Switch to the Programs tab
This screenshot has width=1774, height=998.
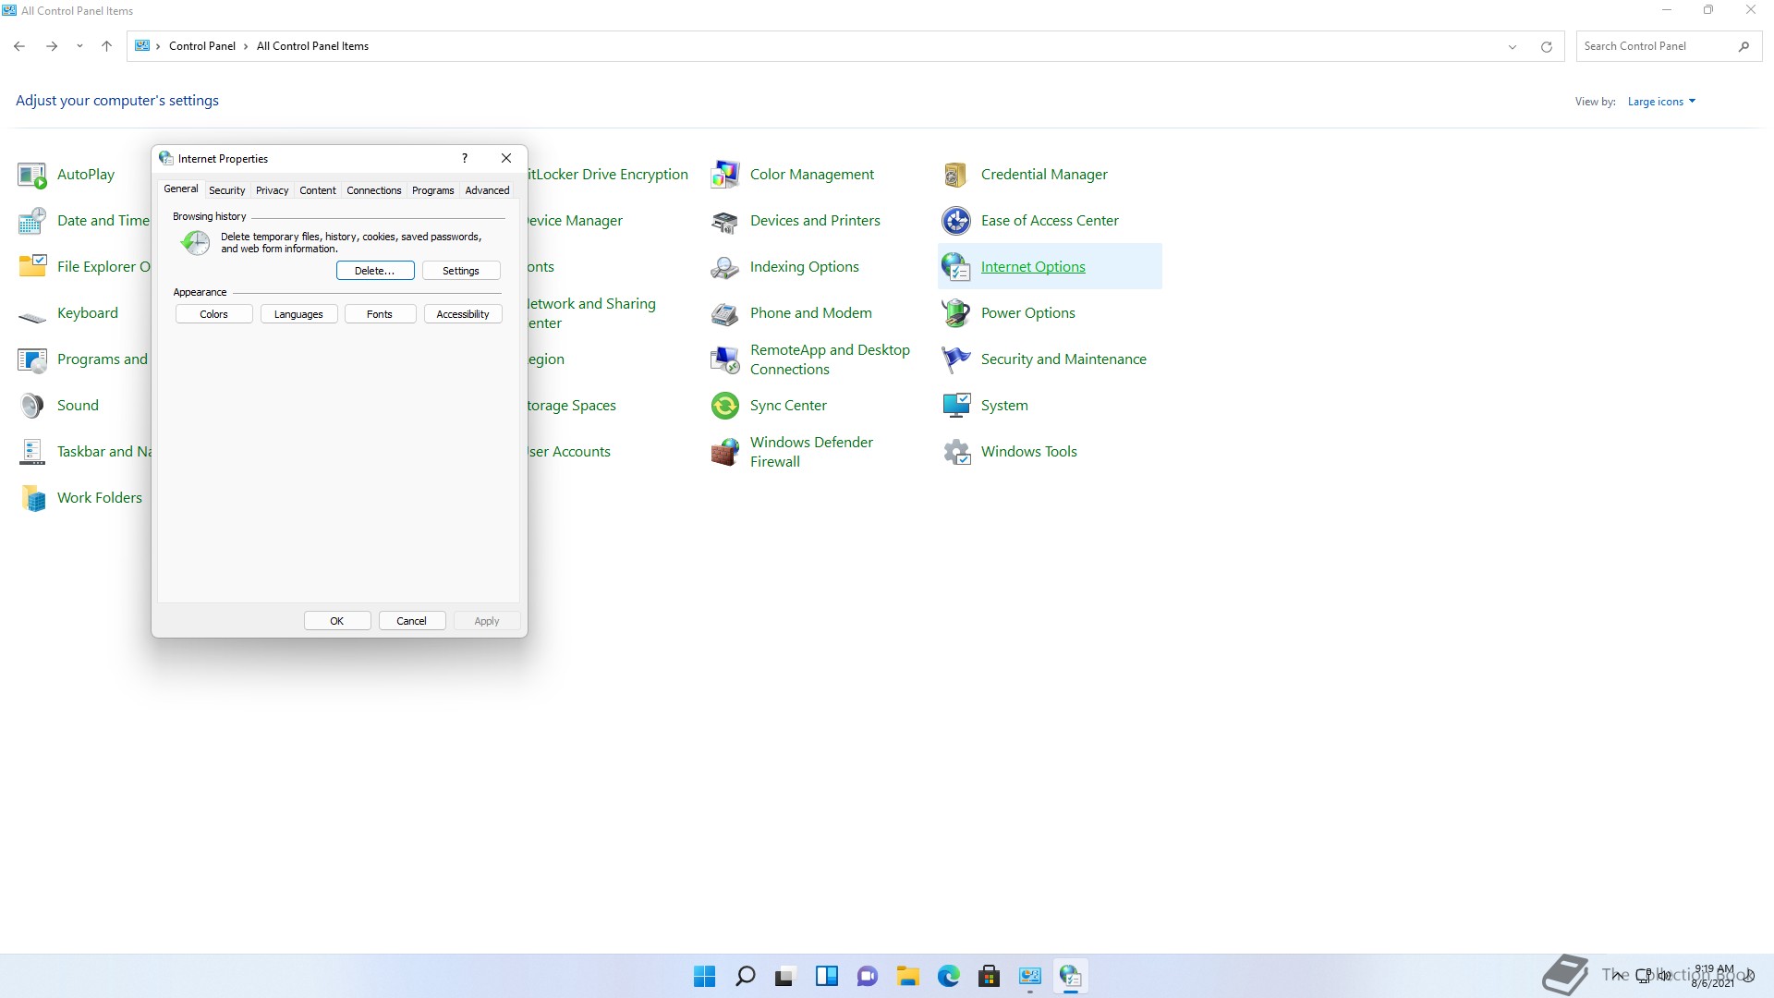tap(432, 190)
